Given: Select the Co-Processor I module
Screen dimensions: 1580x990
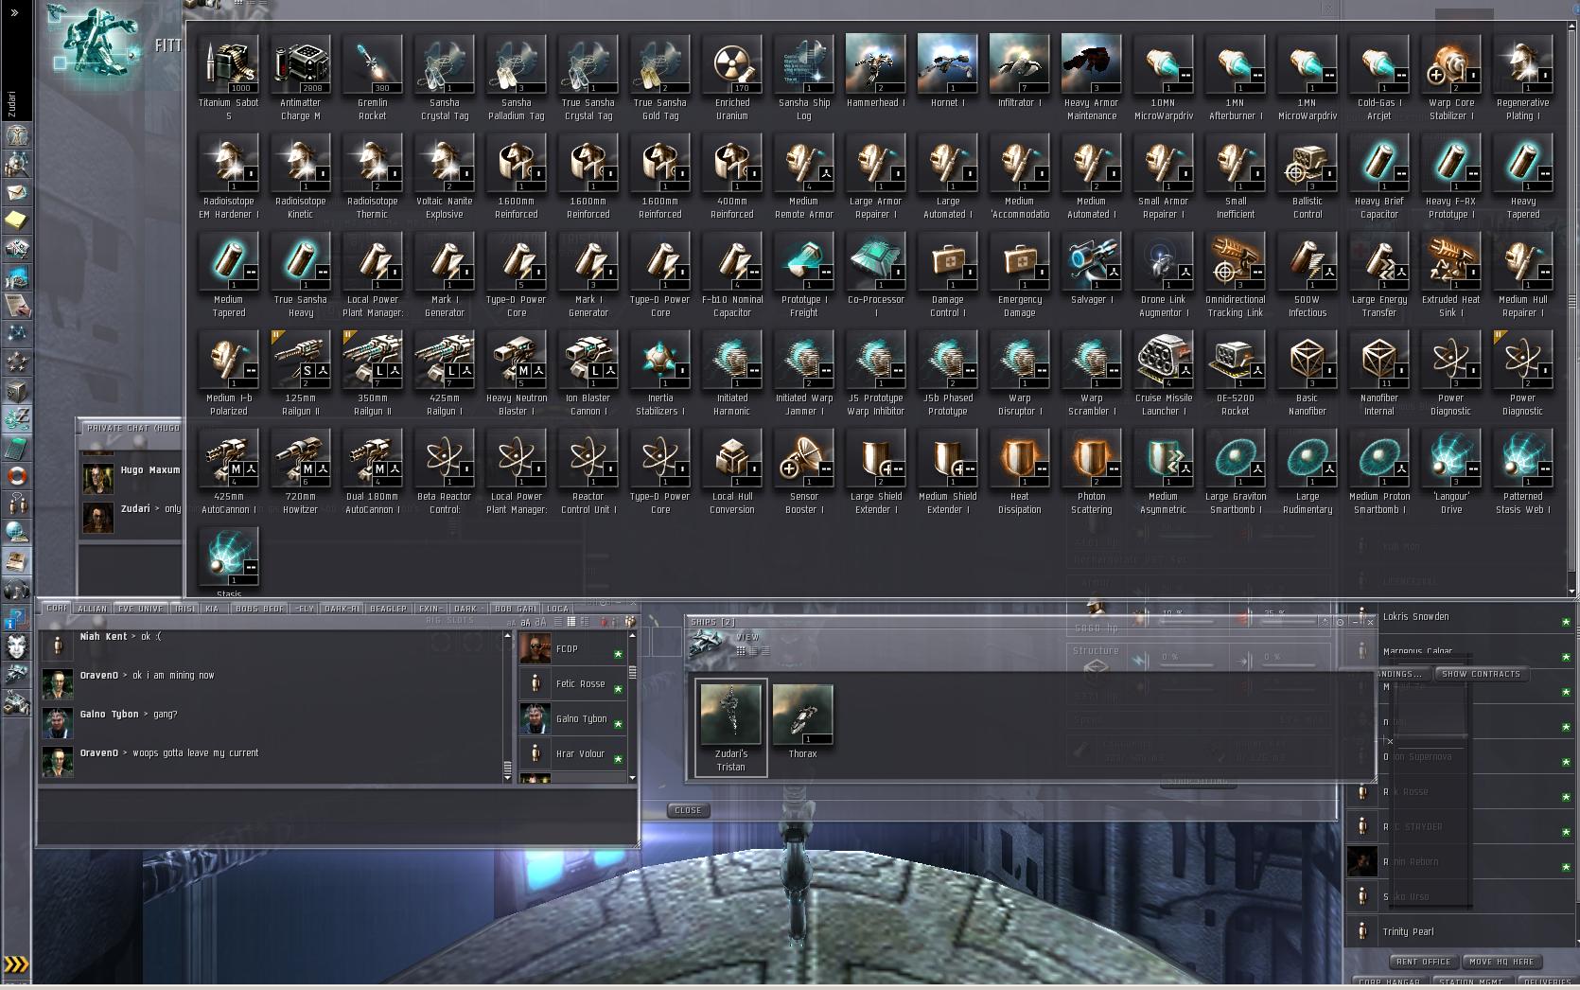Looking at the screenshot, I should click(875, 275).
